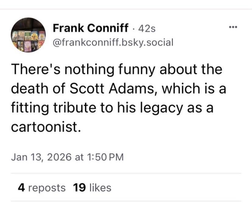This screenshot has height=205, width=252.
Task: Click the Jan 13, 2026 date text
Action: tap(41, 157)
